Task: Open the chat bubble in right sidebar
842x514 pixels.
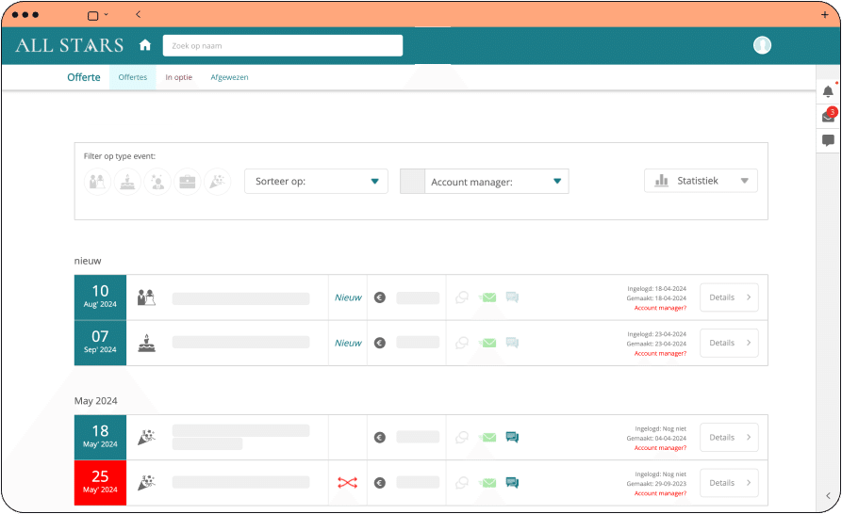Action: coord(828,141)
